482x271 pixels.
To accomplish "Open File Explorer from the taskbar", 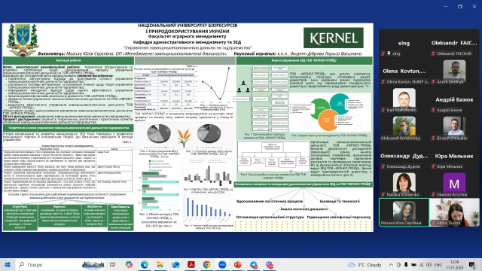I will [x=160, y=264].
